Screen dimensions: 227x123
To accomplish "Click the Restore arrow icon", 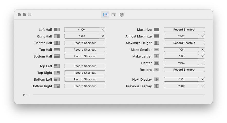I will pos(156,70).
